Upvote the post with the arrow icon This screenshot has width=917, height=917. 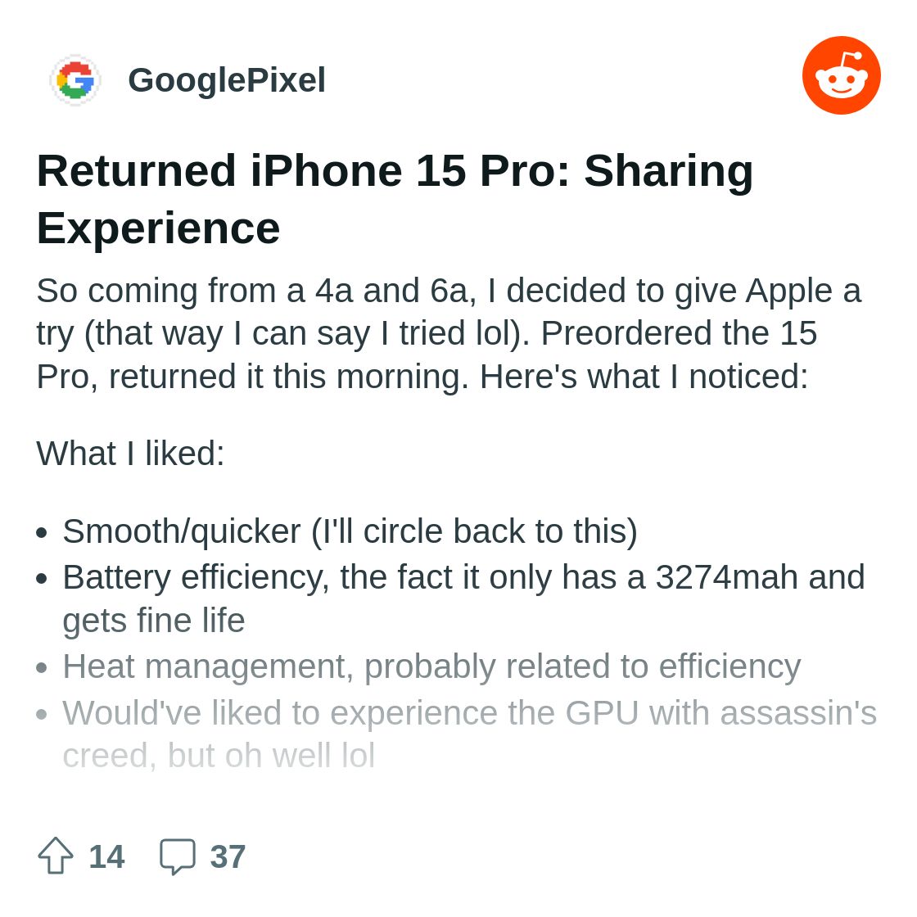56,856
